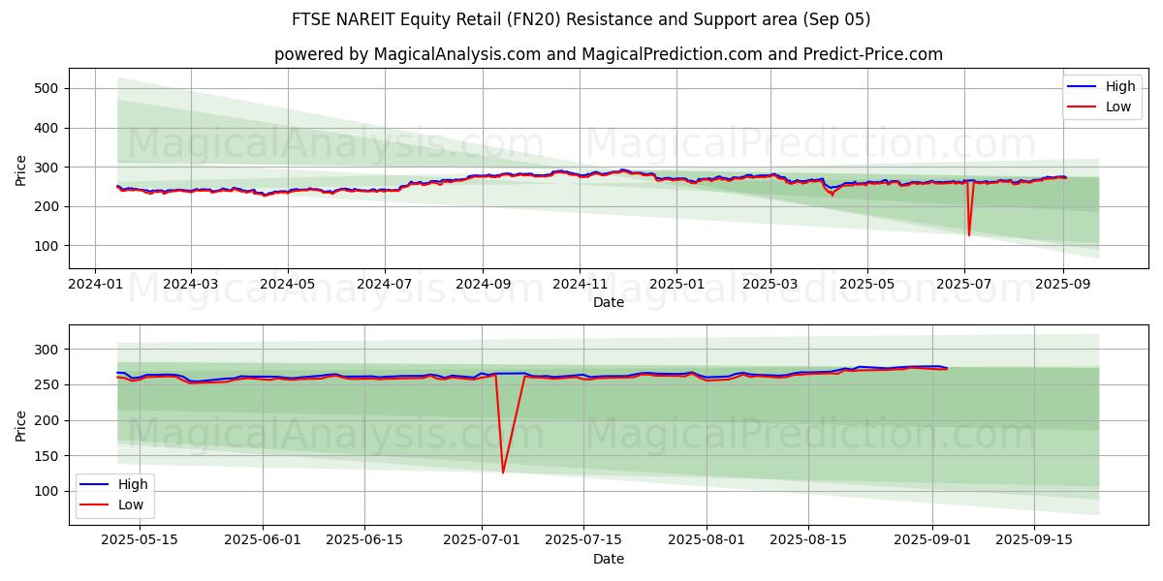This screenshot has width=1163, height=581.
Task: Click the 2024-03 tick label
Action: click(x=190, y=285)
